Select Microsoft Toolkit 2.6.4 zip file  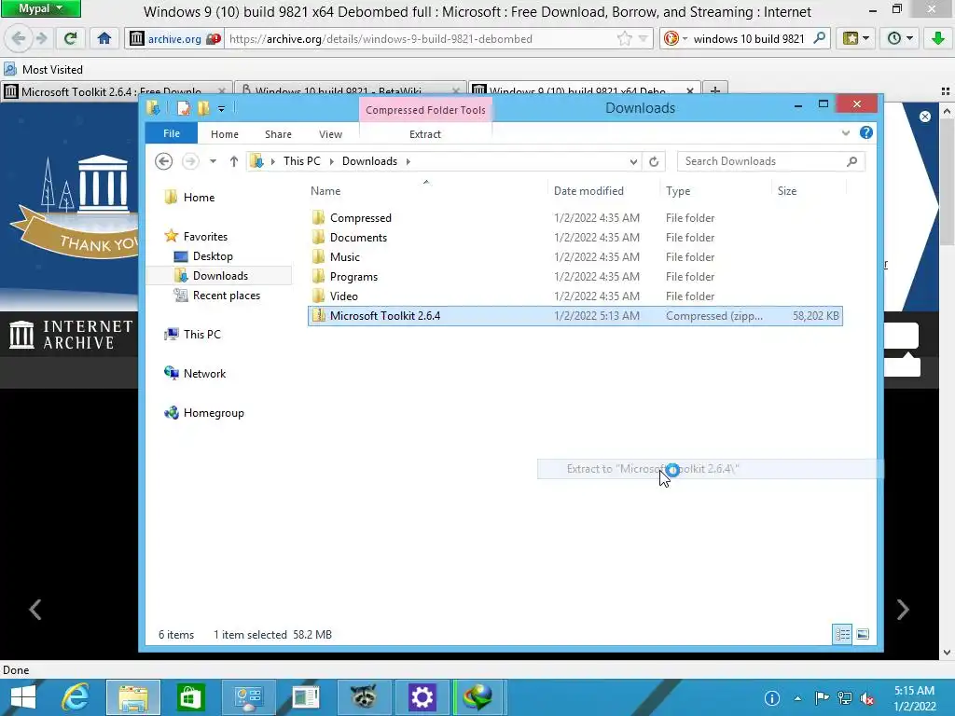574,315
